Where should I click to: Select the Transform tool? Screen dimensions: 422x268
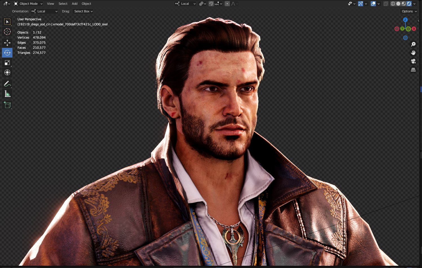click(7, 73)
